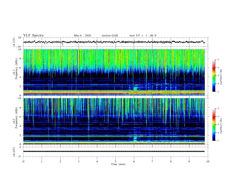Click the 'station=GAK' label
The image size is (234, 181).
click(110, 35)
